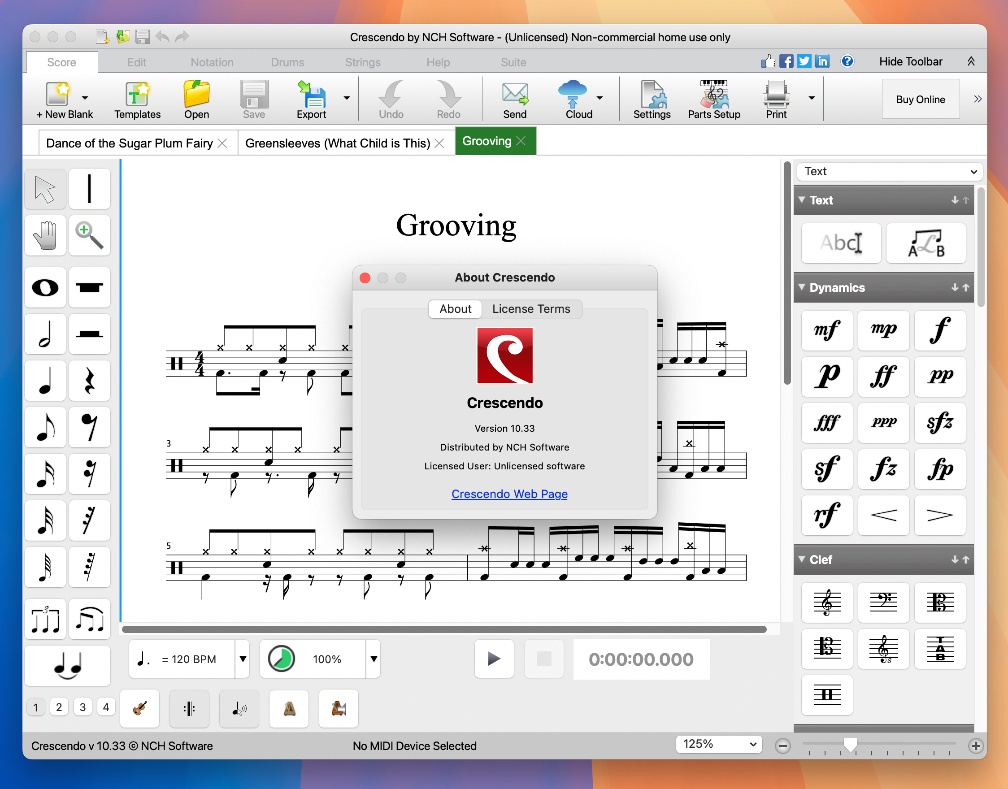The height and width of the screenshot is (789, 1008).
Task: Start playback with the play button
Action: pos(494,659)
